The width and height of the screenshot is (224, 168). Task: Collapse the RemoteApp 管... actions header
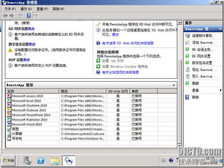coord(220,29)
